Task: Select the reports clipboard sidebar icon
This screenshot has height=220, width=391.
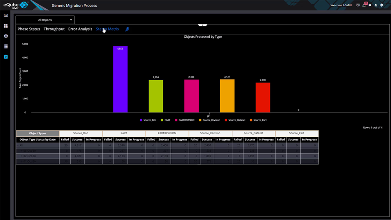Action: tap(6, 57)
